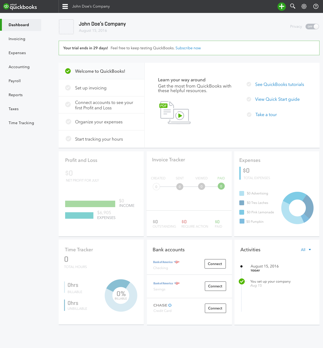Click the Welcome to QuickBooks green checkmark
This screenshot has width=323, height=348.
coord(68,71)
